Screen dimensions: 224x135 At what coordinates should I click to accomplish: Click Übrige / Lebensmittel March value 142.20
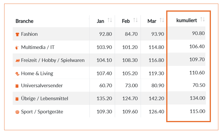coord(156,99)
